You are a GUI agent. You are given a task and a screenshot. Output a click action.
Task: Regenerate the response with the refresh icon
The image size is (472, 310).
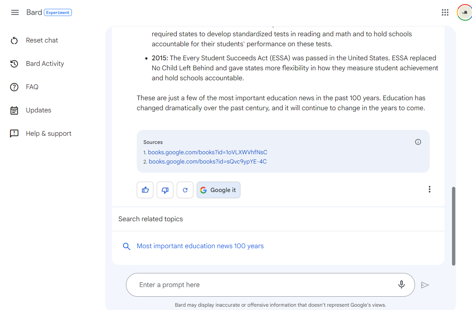click(185, 190)
